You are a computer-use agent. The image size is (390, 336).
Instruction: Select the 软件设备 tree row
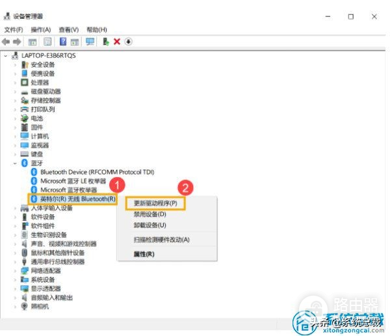(42, 217)
